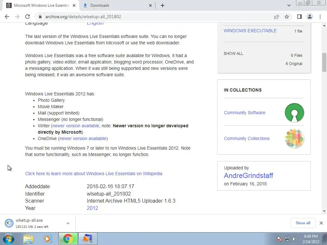Click the forward navigation arrow
The image size is (327, 245).
pos(17,17)
